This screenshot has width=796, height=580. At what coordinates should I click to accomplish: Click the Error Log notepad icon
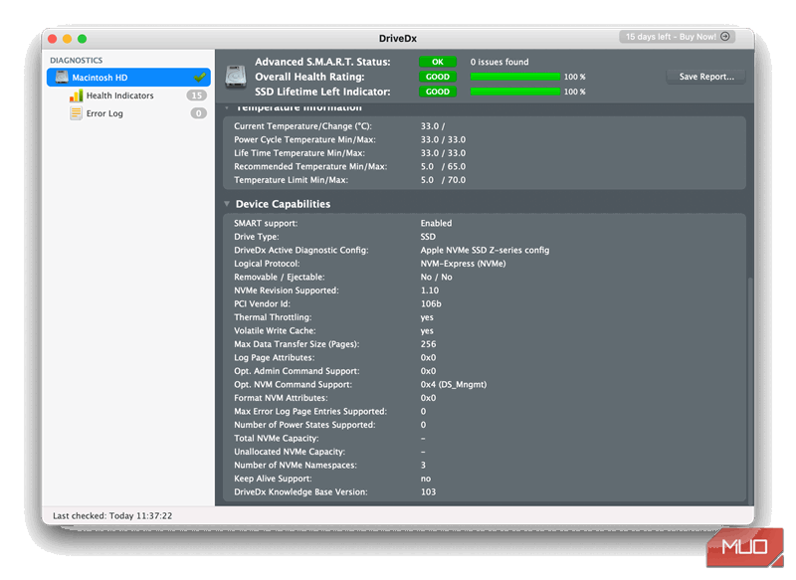tap(76, 113)
